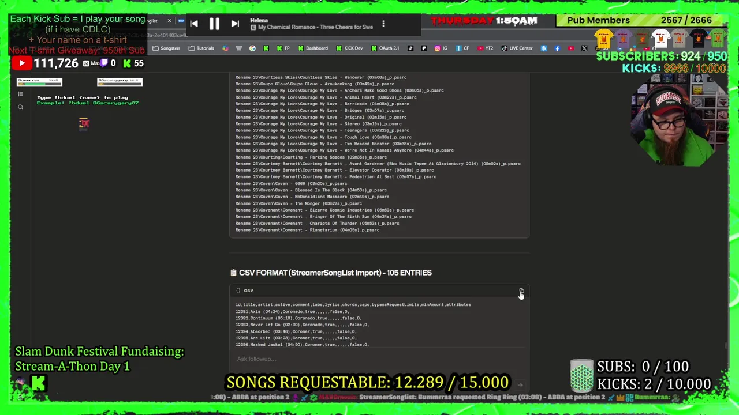Screen dimensions: 739x415
Task: Click the CSV row for 12392 Continuum
Action: (x=298, y=318)
